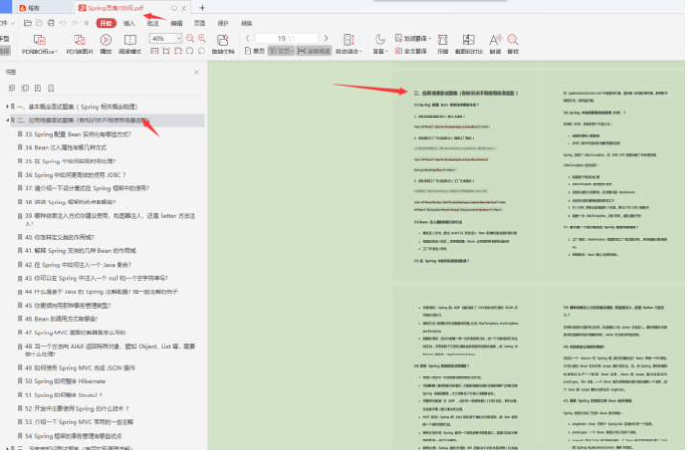688x451 pixels.
Task: Collapse the second bookmark section 二、
Action: point(7,120)
